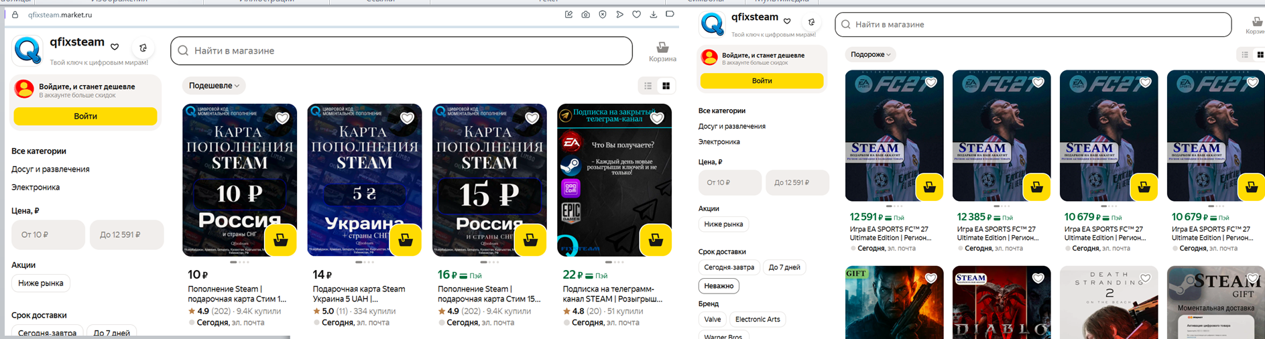Favorite the 12 591 ₽ FC 27 product
Image resolution: width=1265 pixels, height=339 pixels.
[x=931, y=82]
